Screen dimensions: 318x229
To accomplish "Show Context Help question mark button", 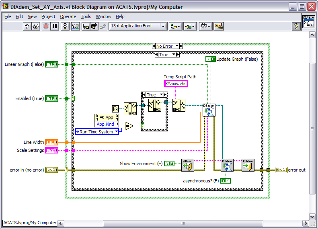I will [296, 27].
